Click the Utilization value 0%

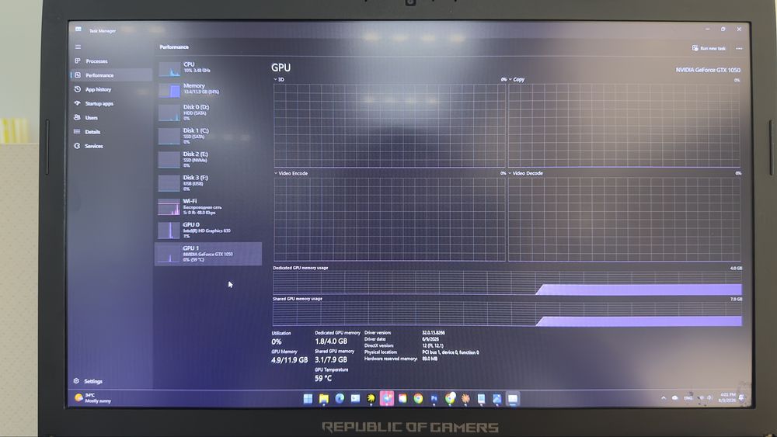point(277,342)
